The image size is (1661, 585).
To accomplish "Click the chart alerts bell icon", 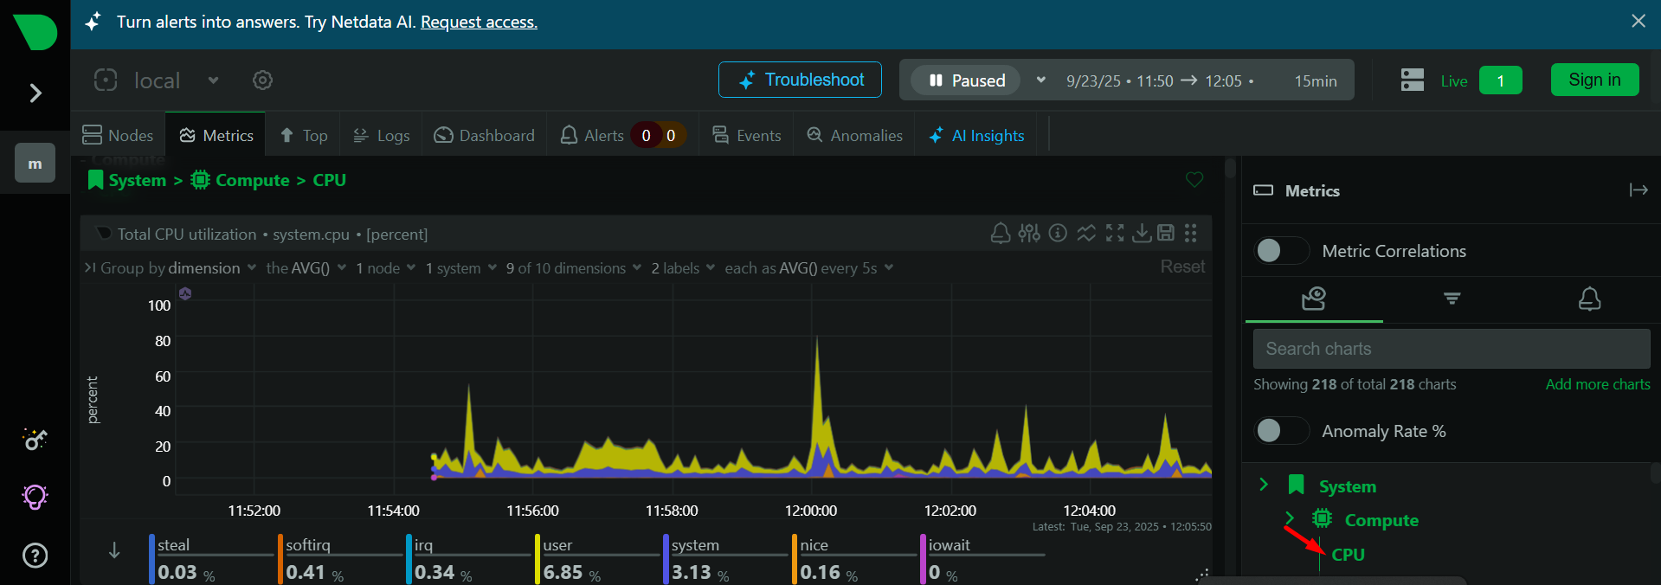I will 1000,233.
